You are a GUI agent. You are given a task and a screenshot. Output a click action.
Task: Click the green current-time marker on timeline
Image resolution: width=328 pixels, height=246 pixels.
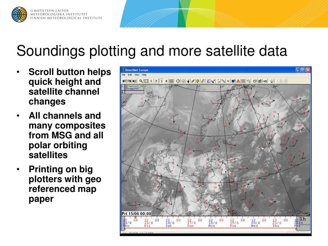point(135,217)
